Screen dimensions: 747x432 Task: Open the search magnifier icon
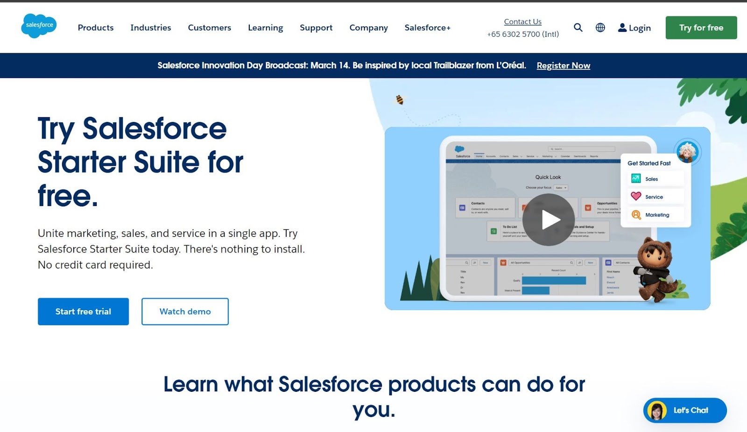pyautogui.click(x=578, y=28)
